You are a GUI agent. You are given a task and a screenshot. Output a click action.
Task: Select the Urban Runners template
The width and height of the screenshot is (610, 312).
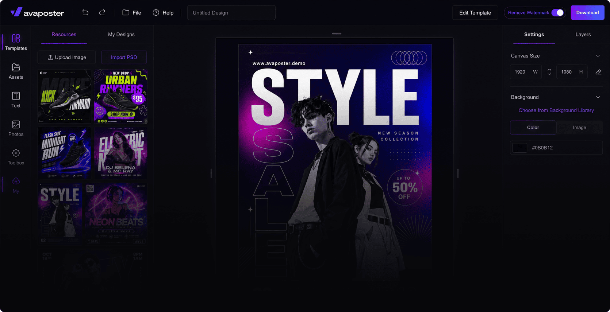pos(121,97)
